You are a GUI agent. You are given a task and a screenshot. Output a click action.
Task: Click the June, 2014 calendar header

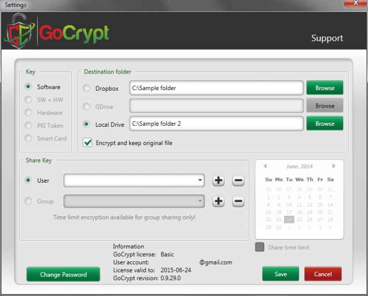coord(299,167)
